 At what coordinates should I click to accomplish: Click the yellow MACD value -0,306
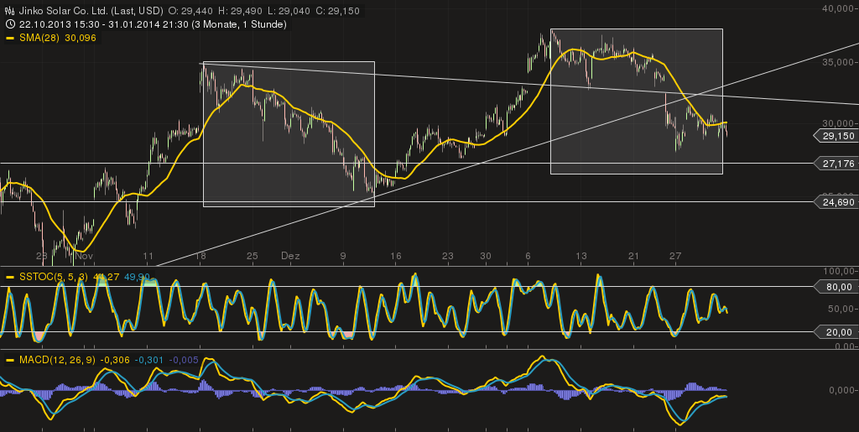coord(116,360)
